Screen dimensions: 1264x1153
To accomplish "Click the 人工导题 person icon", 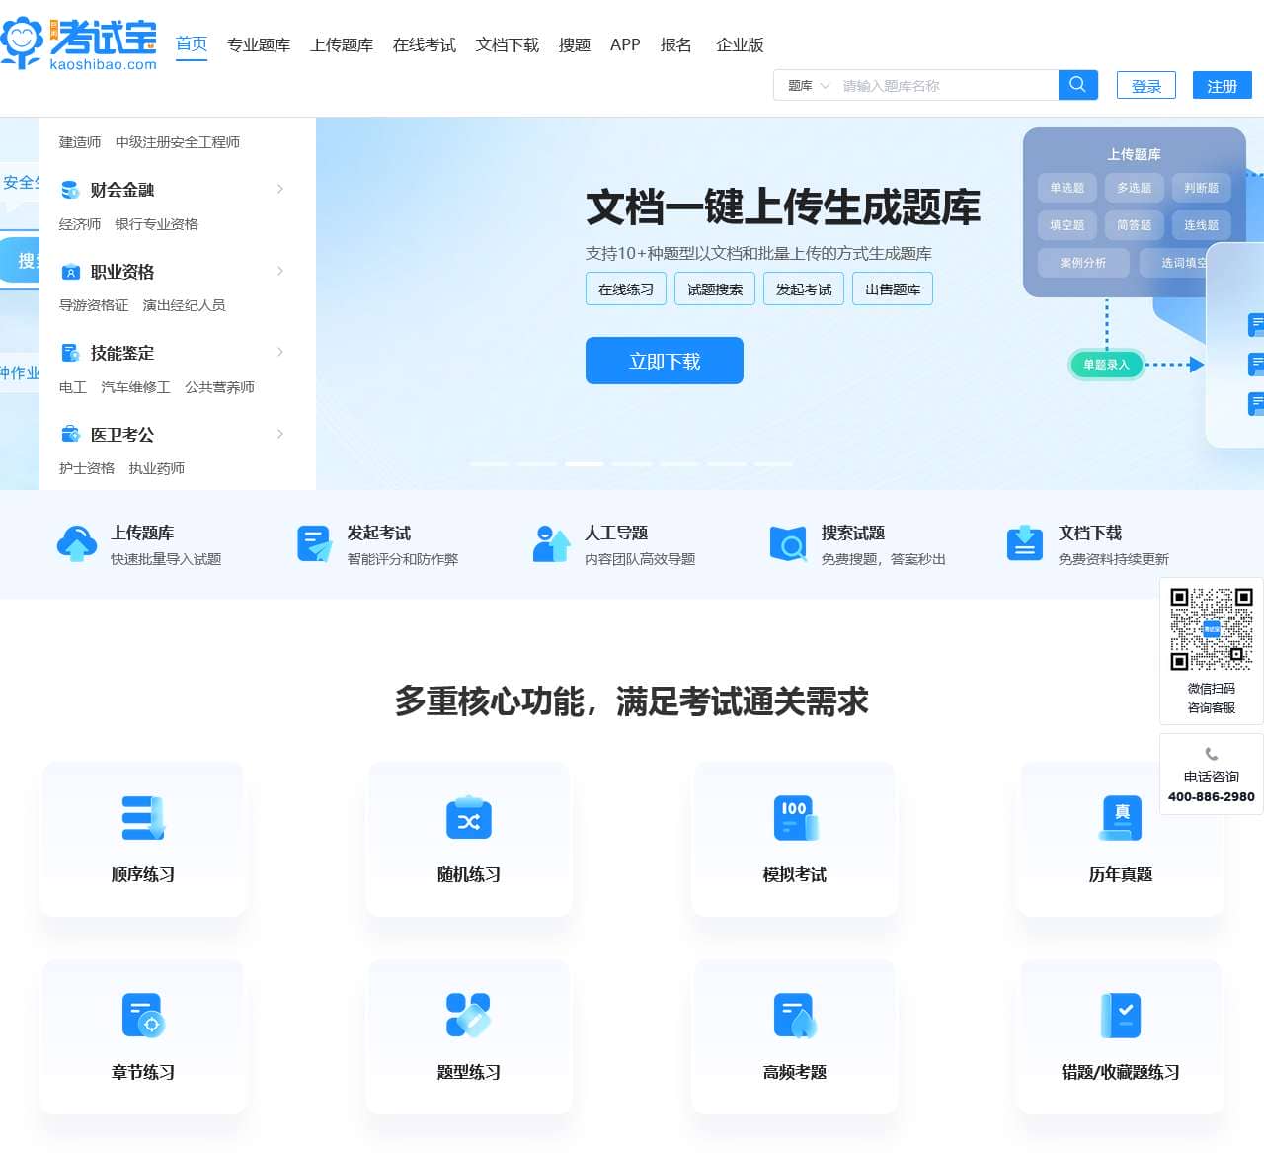I will (x=551, y=544).
